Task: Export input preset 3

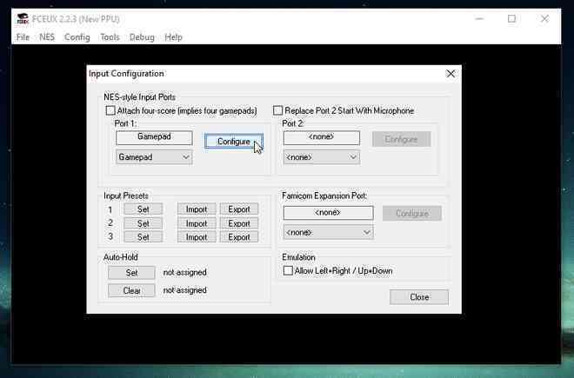Action: [239, 237]
